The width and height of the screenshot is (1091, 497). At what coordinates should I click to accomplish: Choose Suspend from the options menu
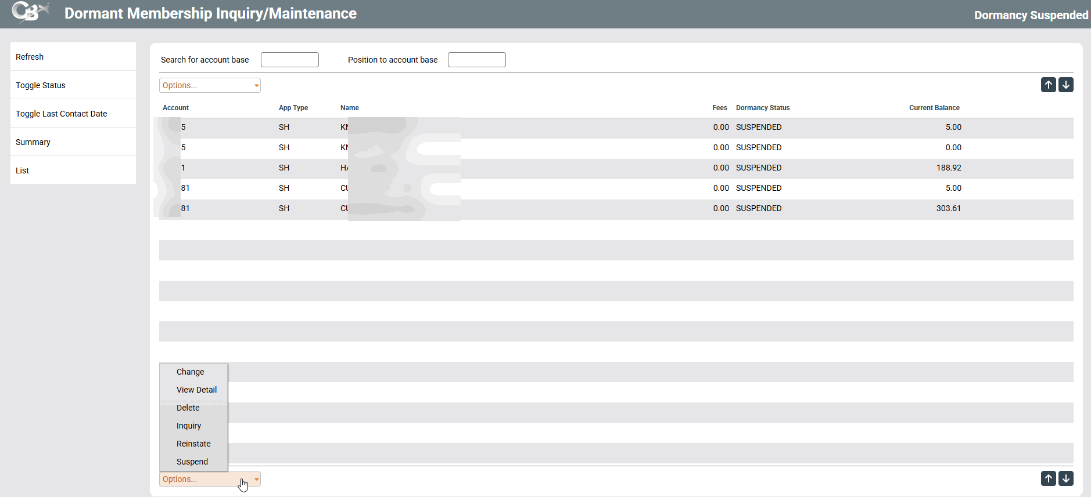click(192, 462)
